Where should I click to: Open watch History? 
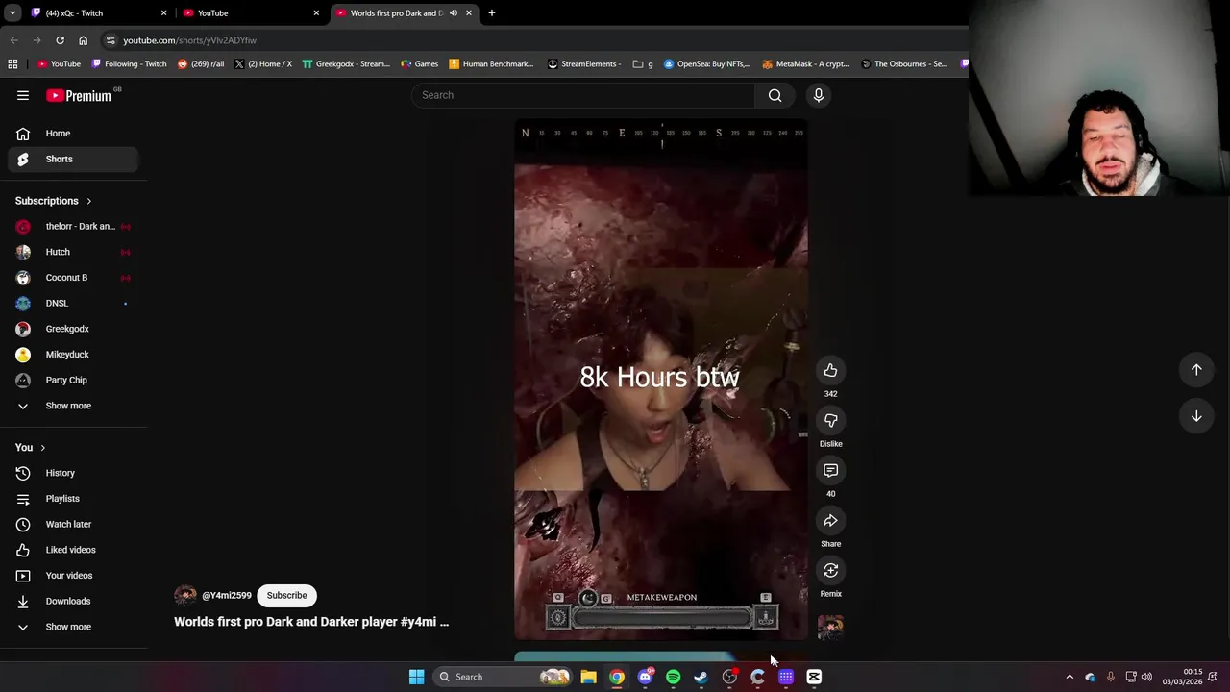point(73,473)
